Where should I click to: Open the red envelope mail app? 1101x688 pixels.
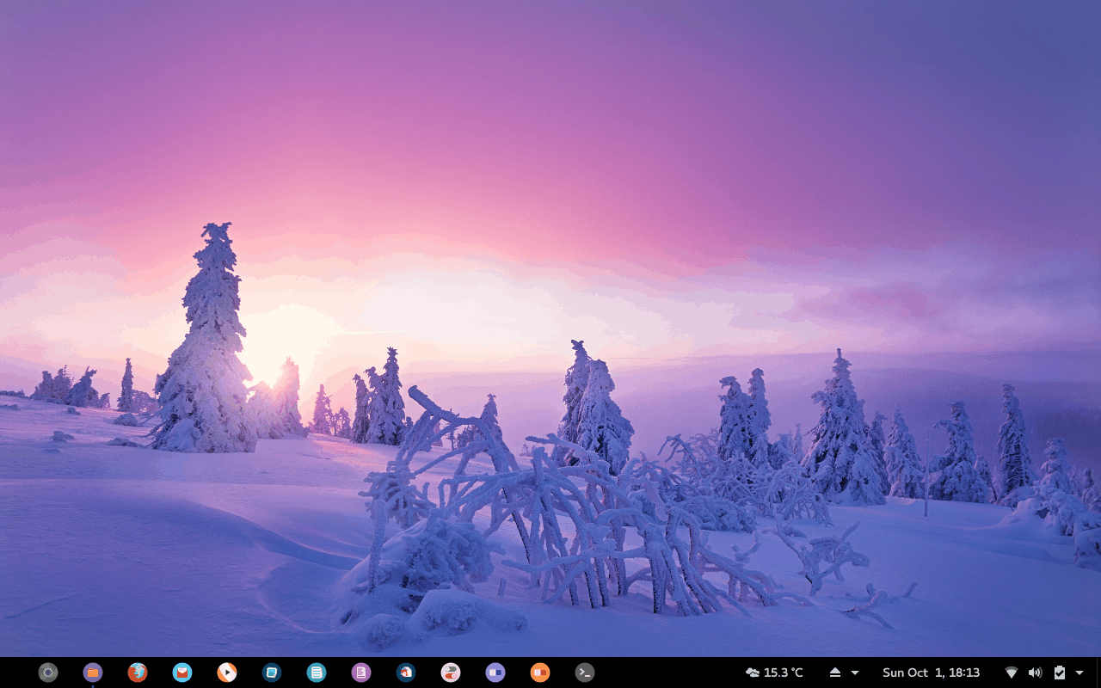point(182,673)
